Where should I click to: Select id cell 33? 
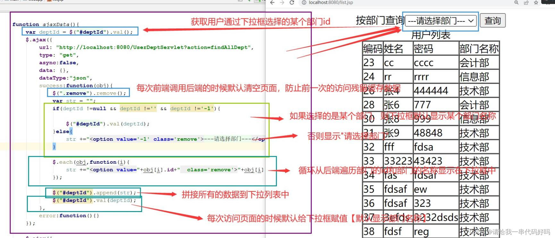coord(373,161)
